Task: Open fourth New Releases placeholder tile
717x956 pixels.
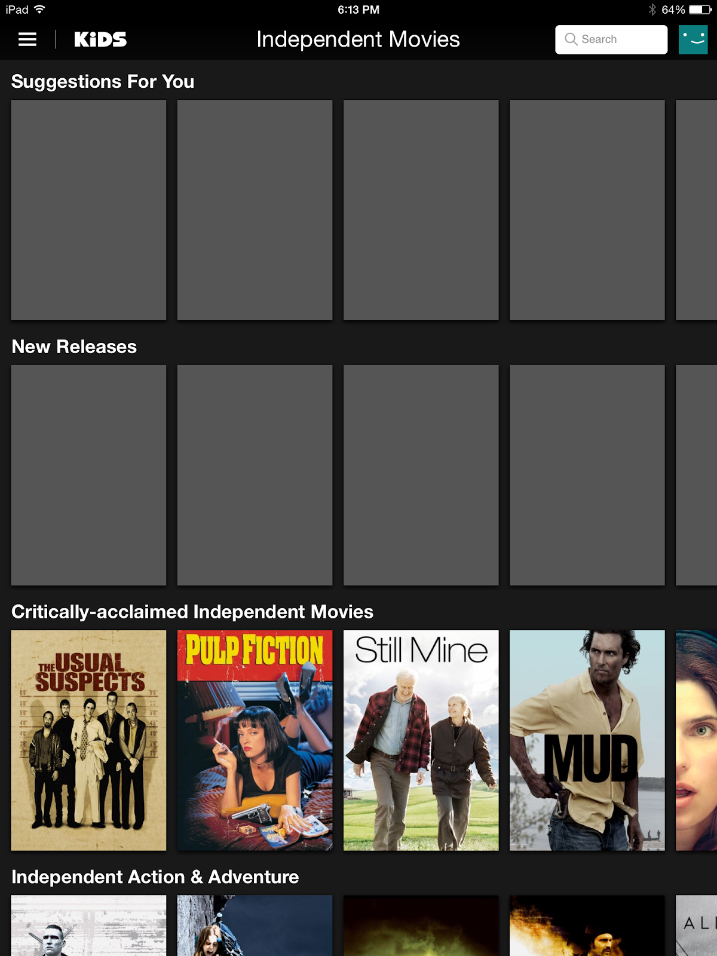Action: 587,475
